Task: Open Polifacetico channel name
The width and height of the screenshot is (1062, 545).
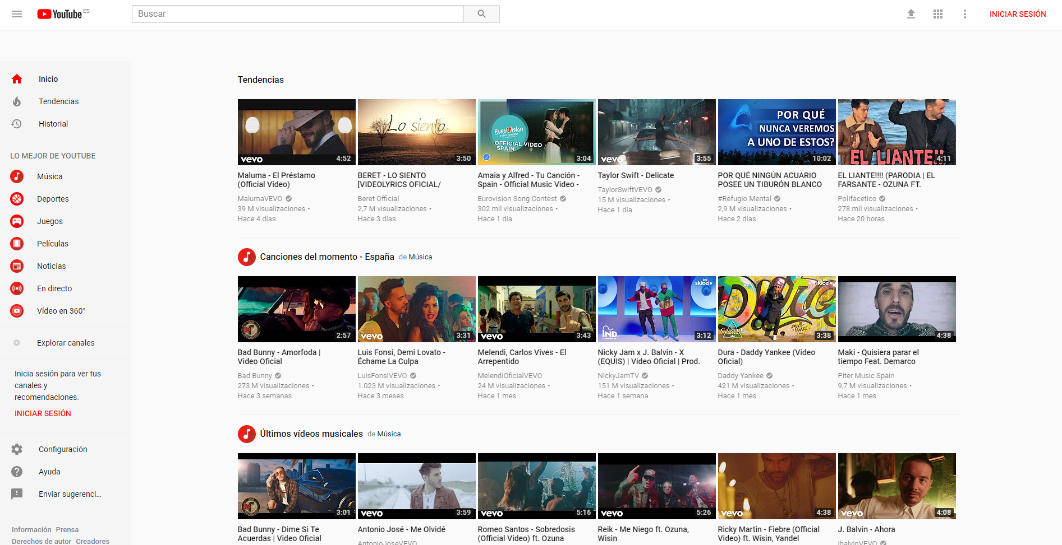Action: (857, 199)
